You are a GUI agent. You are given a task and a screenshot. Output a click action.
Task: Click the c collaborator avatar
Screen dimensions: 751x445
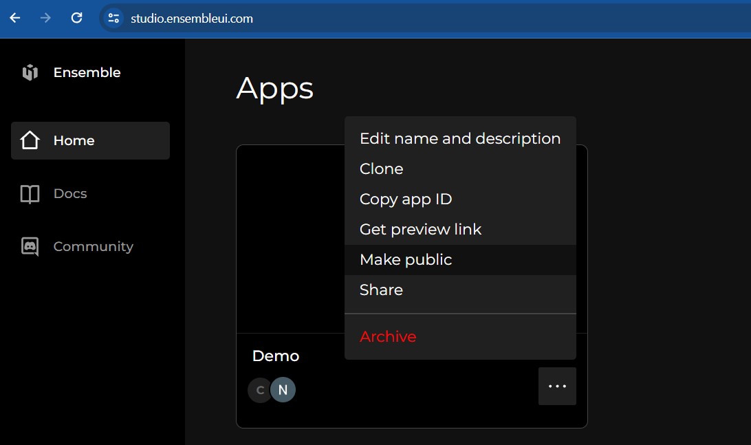[x=259, y=389]
